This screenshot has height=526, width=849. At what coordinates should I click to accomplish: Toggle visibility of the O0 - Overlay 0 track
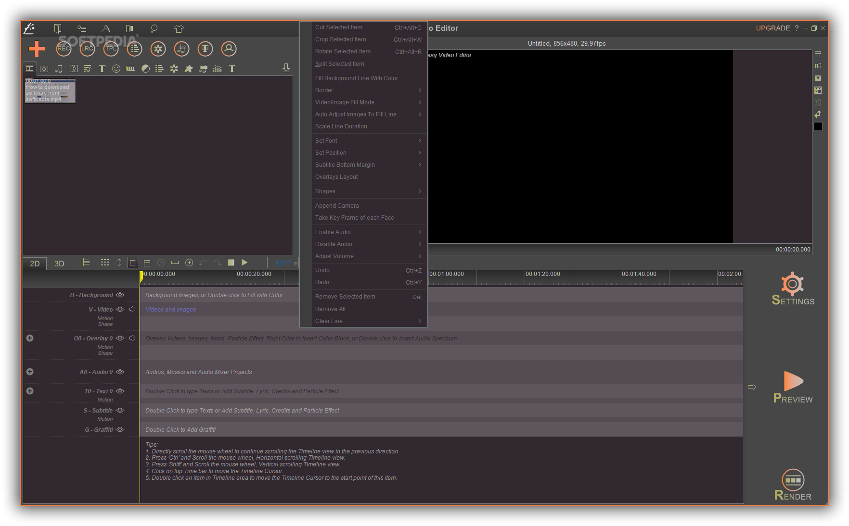click(120, 338)
